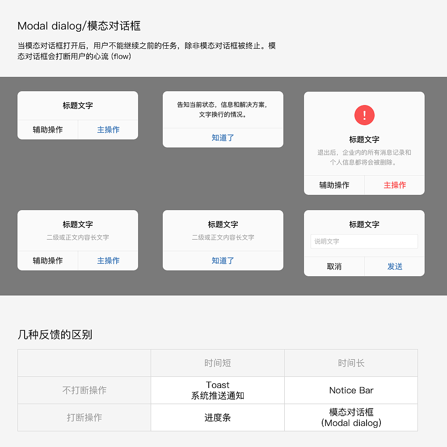Select the Toast 系统推送通知 table cell

[x=217, y=390]
